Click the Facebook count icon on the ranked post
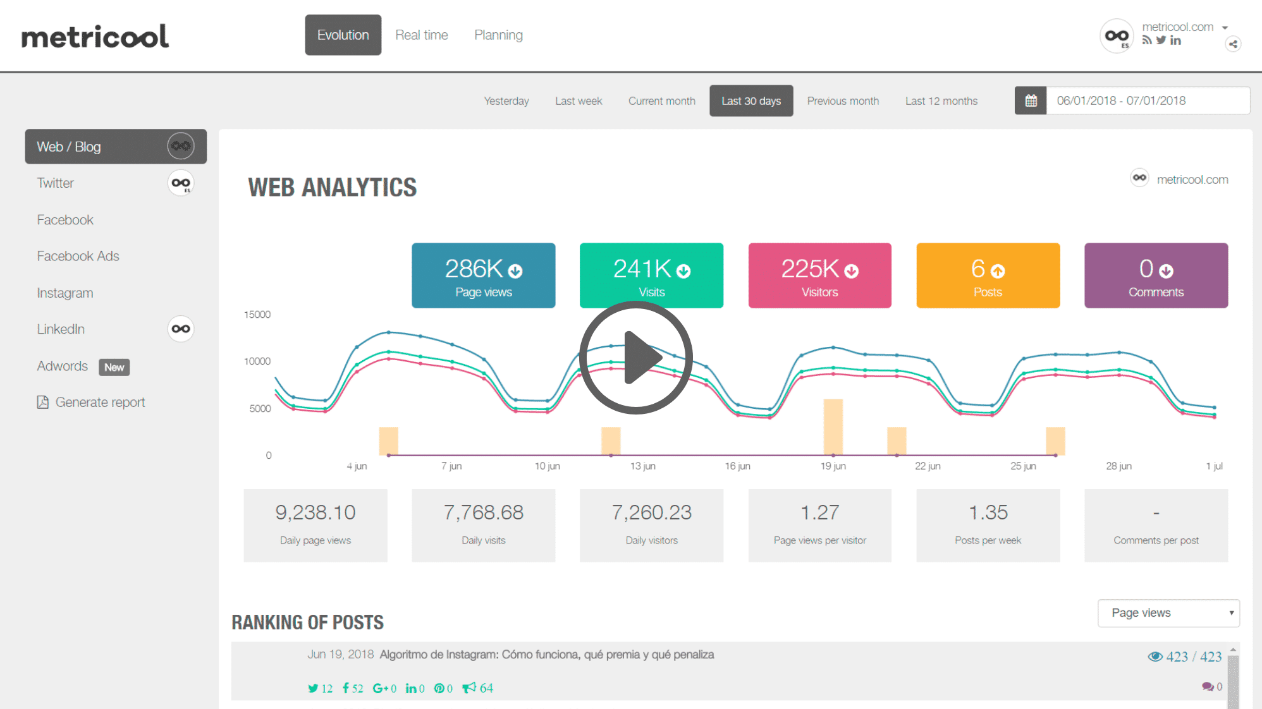 point(345,688)
